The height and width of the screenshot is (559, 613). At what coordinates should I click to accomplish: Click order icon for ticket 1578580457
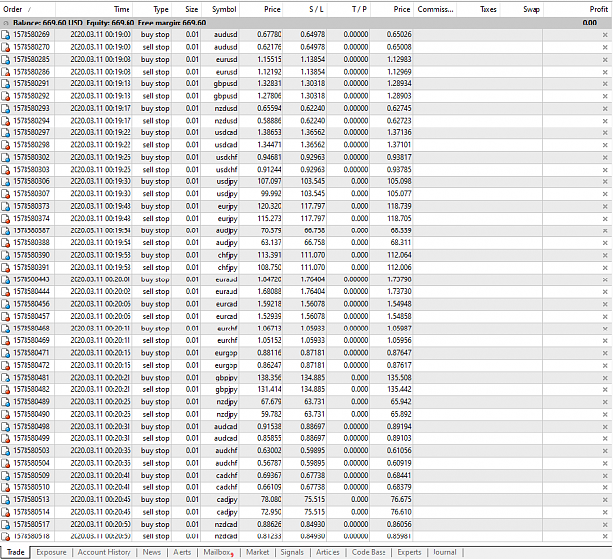[x=6, y=316]
